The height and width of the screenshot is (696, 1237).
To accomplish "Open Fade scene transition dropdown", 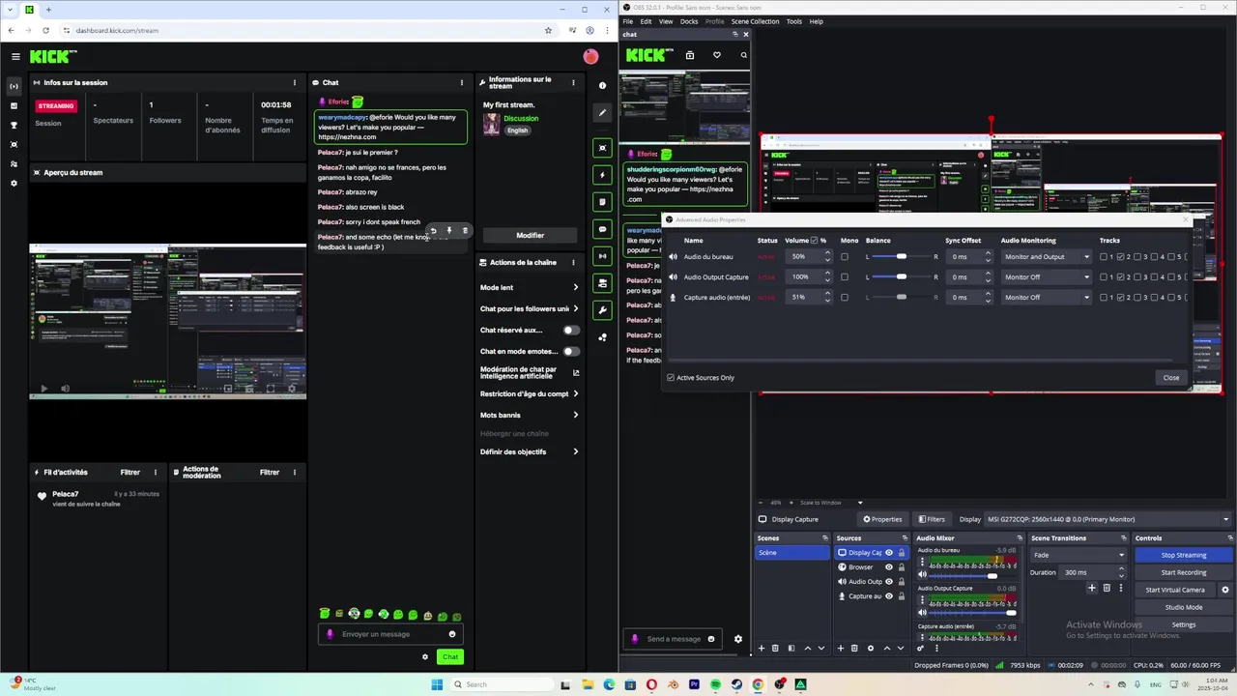I will [1079, 555].
